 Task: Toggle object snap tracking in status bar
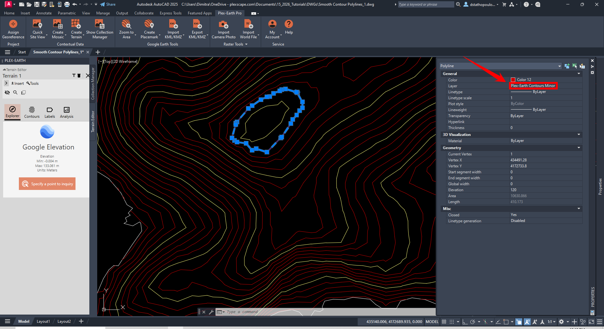(x=498, y=321)
